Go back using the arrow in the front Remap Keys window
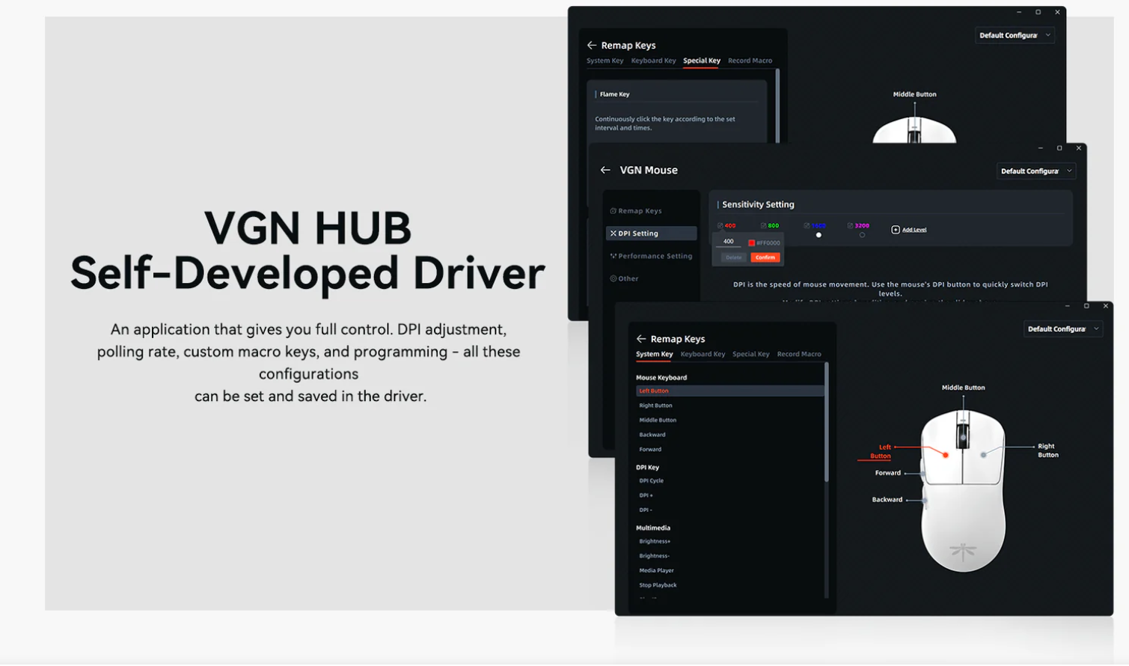Screen dimensions: 1129x666 (x=641, y=339)
